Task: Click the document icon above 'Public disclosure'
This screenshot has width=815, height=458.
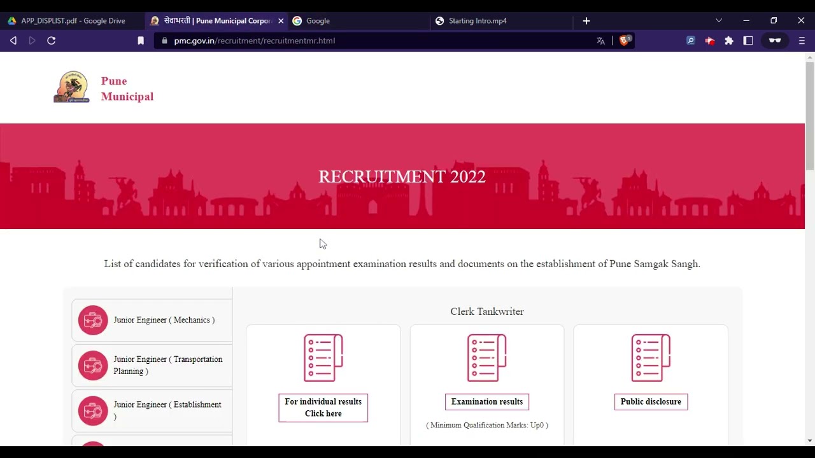Action: pyautogui.click(x=651, y=357)
